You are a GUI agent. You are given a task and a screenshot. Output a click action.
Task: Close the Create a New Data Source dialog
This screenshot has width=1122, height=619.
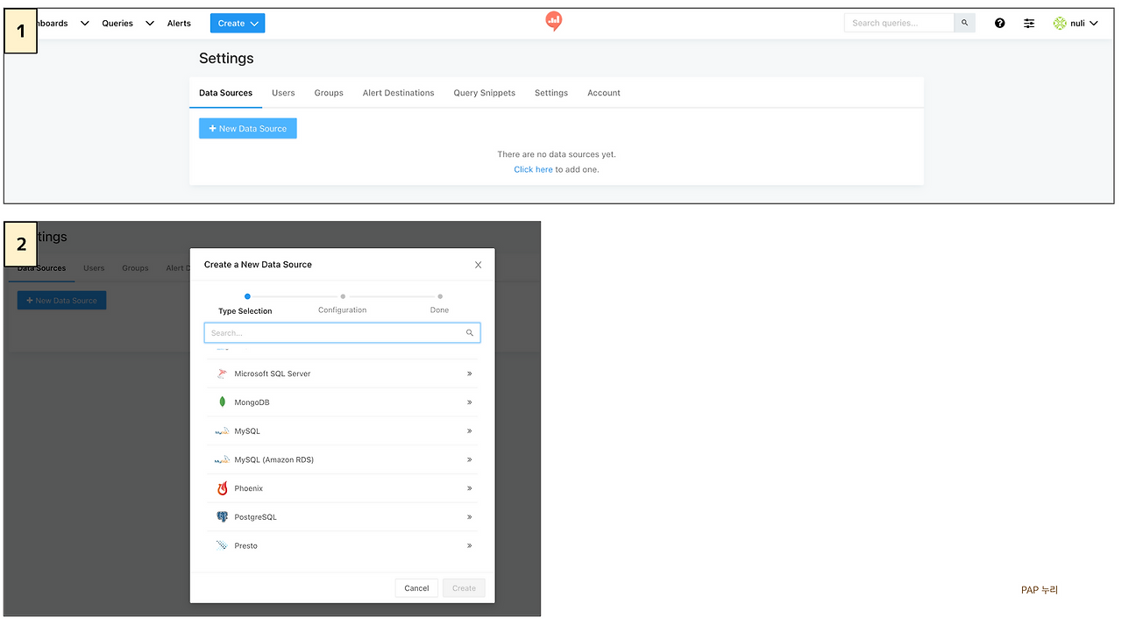pyautogui.click(x=478, y=265)
